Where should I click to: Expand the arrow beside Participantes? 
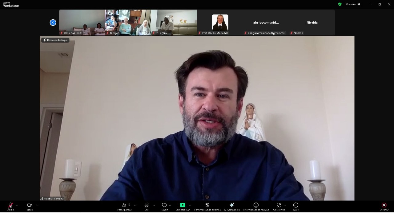[x=135, y=205]
